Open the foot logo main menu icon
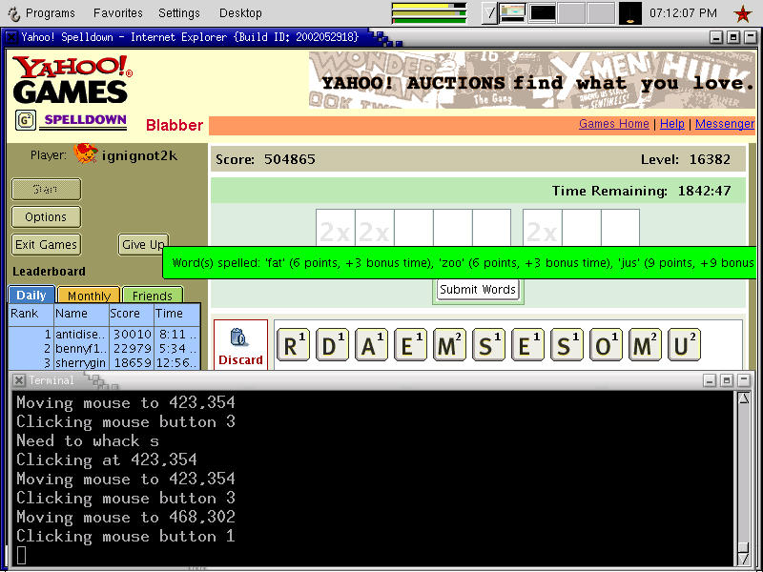The image size is (763, 572). coord(14,13)
